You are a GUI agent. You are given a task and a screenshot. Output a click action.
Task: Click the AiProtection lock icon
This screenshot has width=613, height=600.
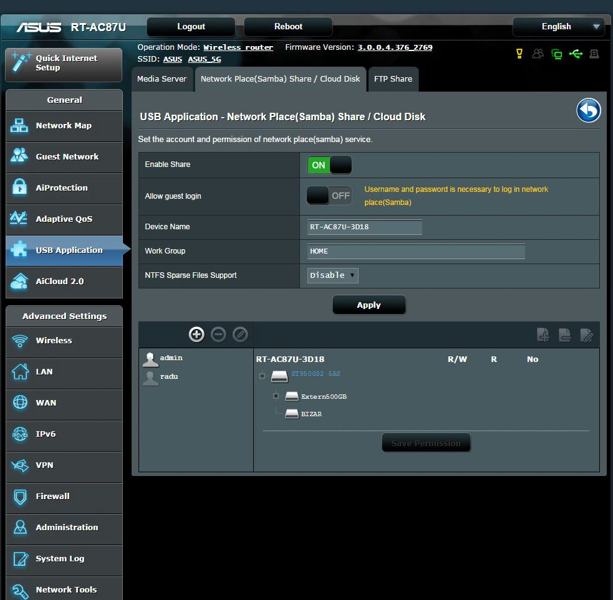point(19,187)
